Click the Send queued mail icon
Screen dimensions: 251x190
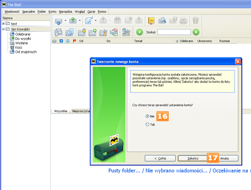(73, 21)
